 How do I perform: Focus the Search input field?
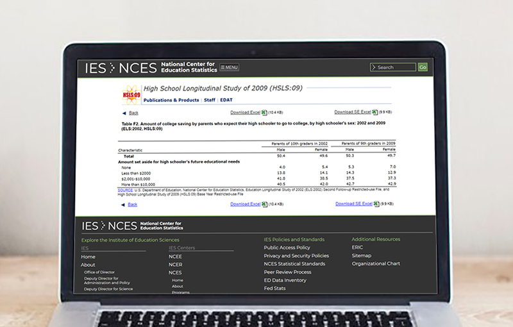(x=393, y=67)
